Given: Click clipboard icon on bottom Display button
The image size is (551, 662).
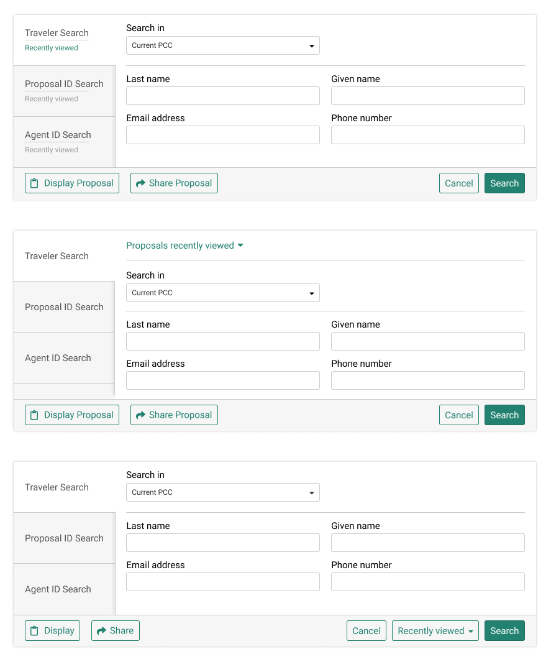Looking at the screenshot, I should click(x=35, y=631).
